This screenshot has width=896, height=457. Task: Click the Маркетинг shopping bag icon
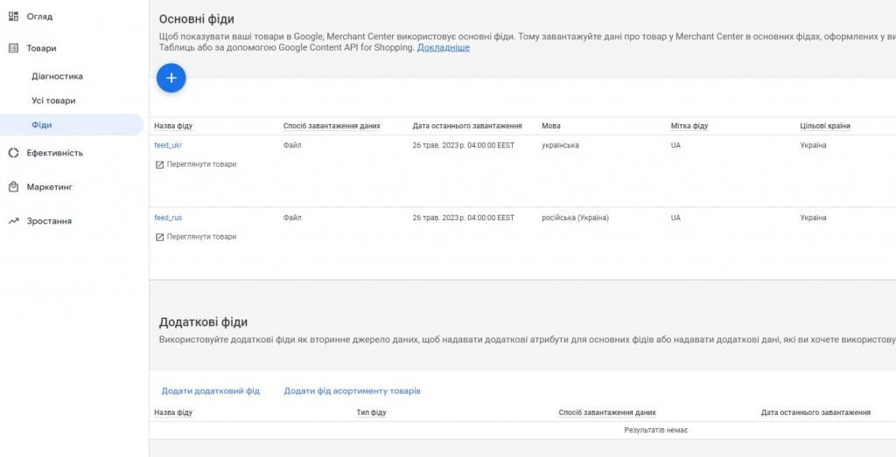tap(13, 187)
